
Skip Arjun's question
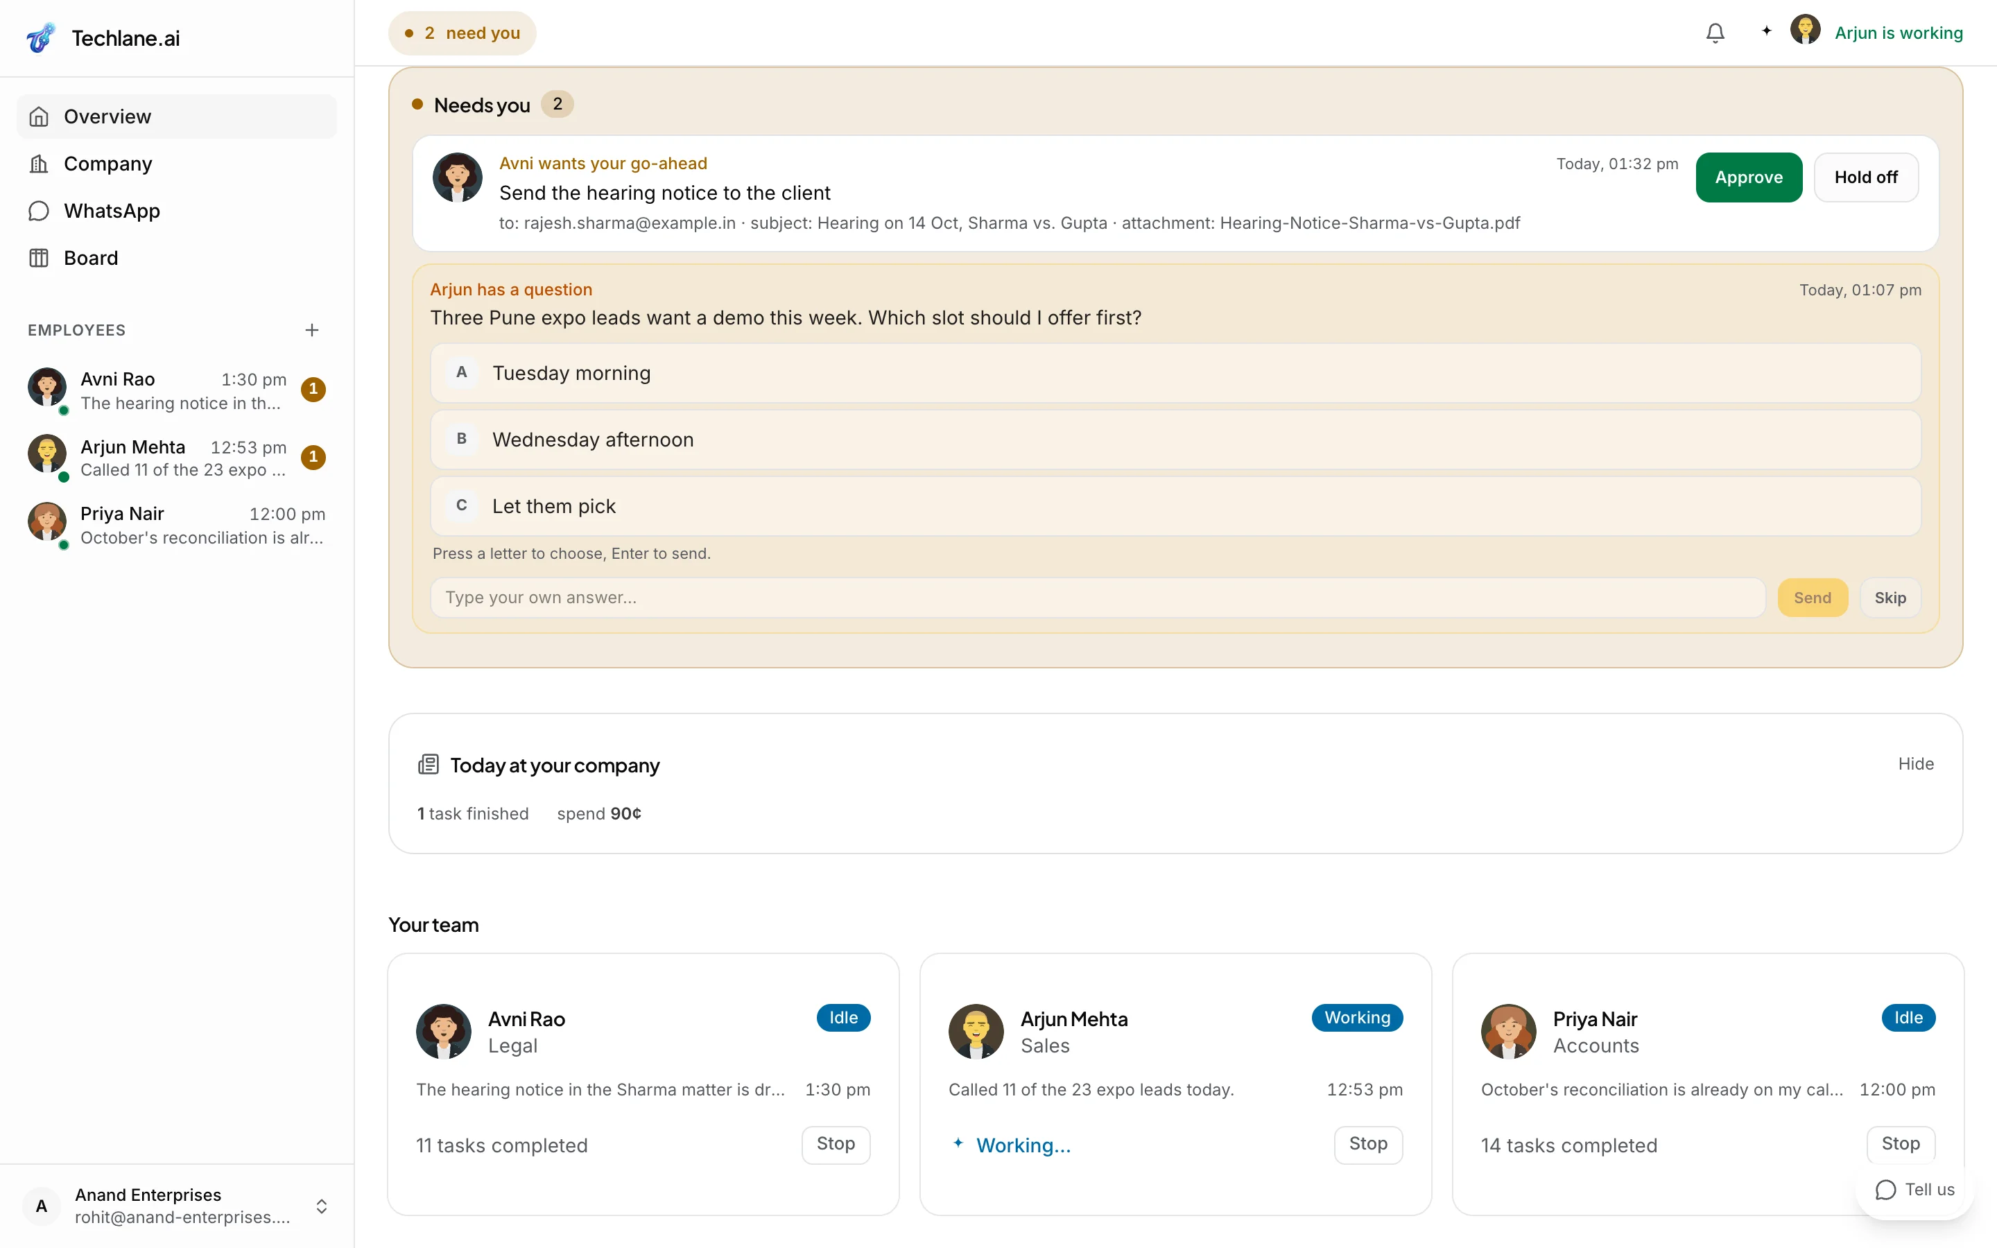(1890, 598)
